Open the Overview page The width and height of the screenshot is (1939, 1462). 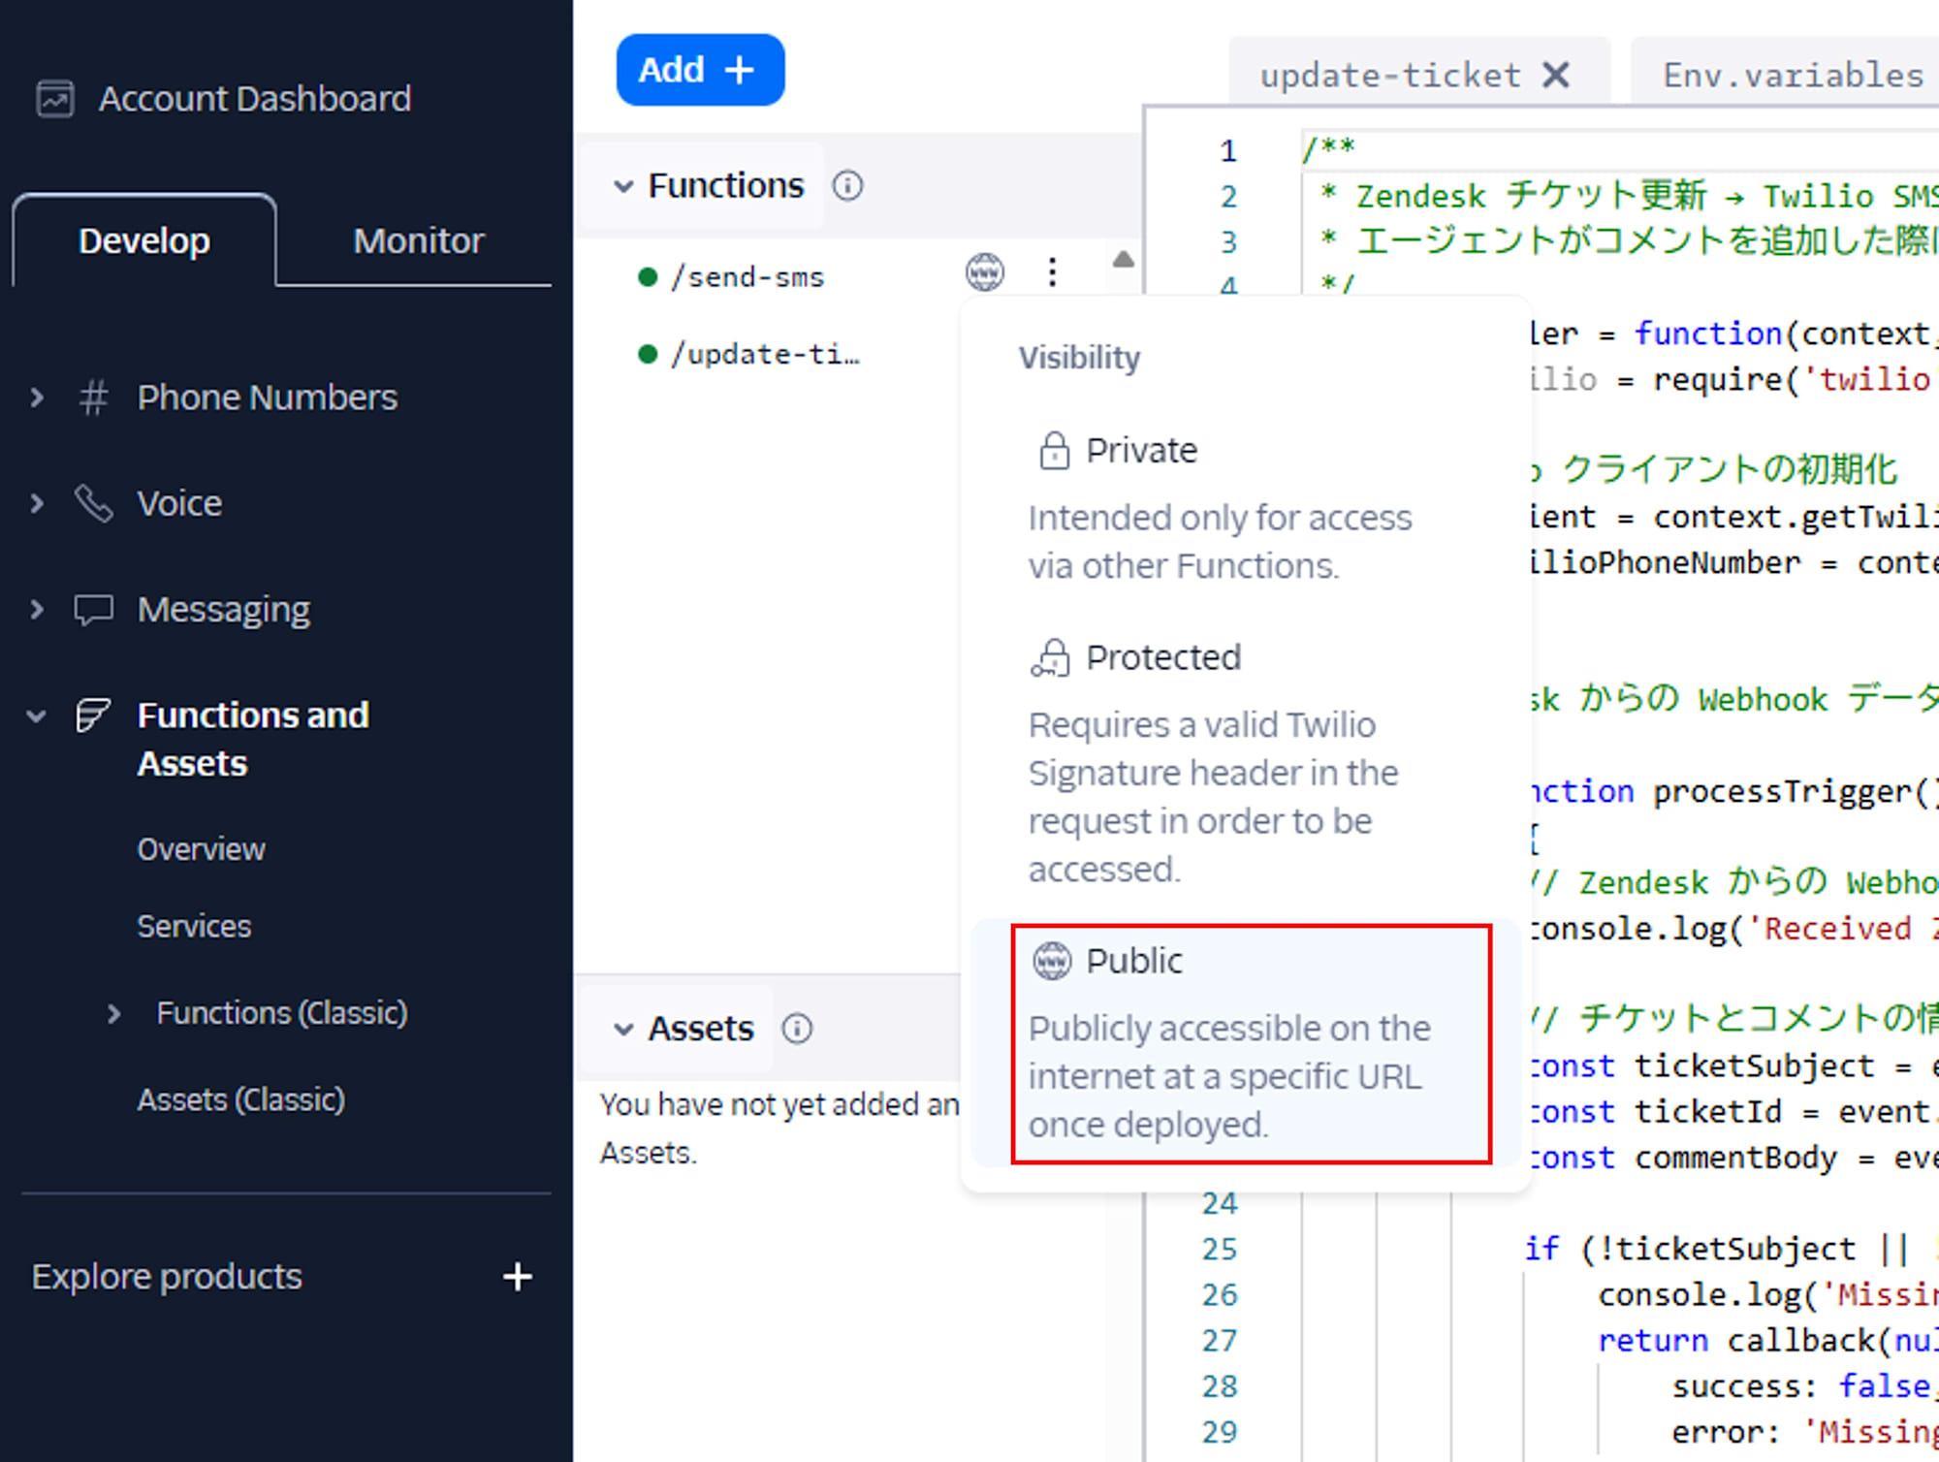tap(201, 849)
